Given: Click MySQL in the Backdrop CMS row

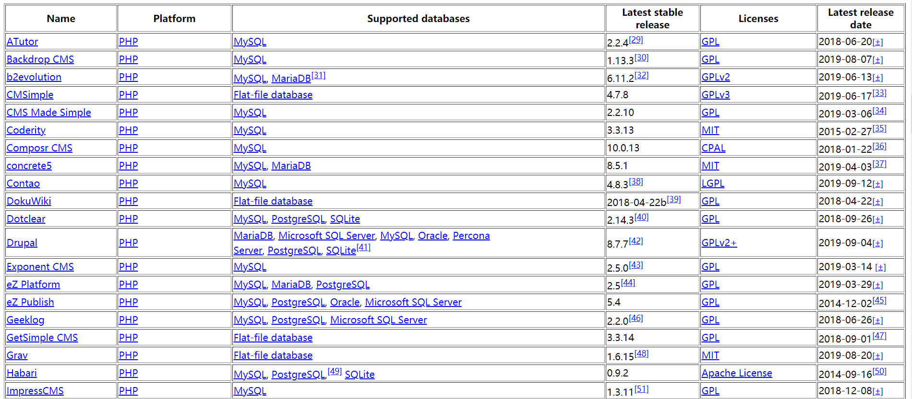Looking at the screenshot, I should pos(250,59).
